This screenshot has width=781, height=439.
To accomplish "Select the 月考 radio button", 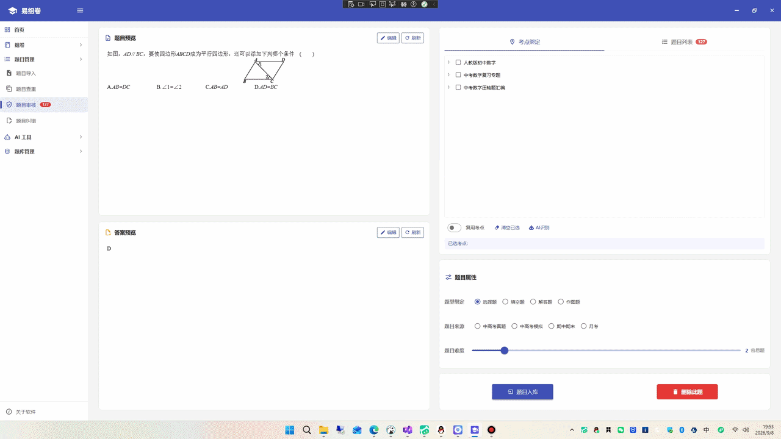I will [x=583, y=326].
